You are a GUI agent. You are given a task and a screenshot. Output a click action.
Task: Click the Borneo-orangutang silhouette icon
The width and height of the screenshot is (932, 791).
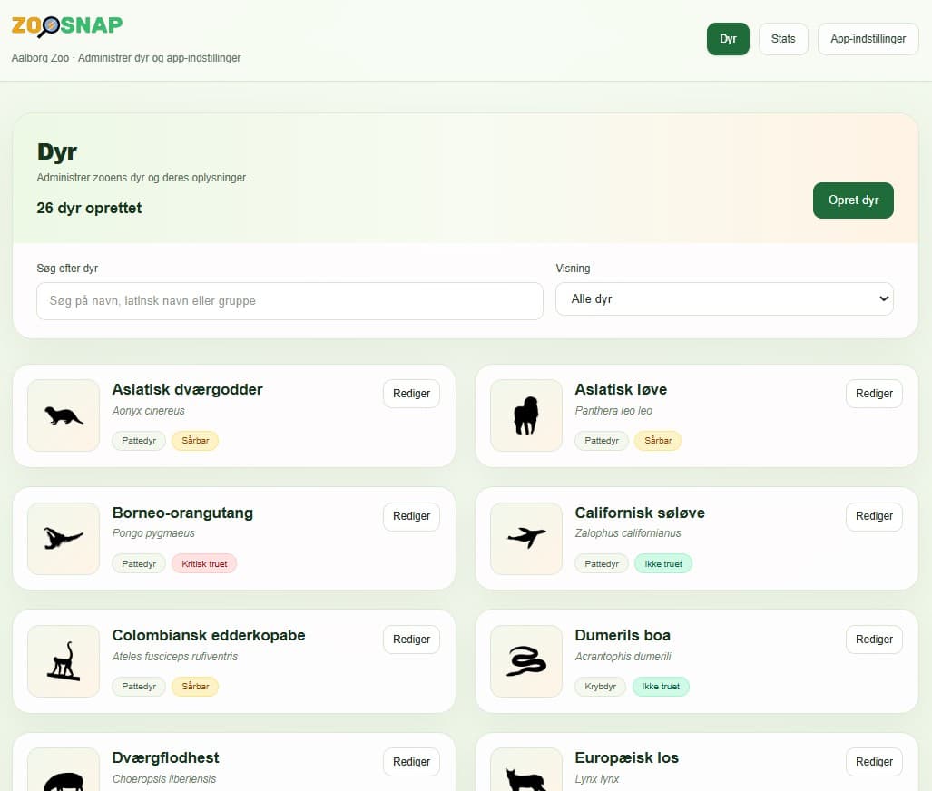(64, 539)
